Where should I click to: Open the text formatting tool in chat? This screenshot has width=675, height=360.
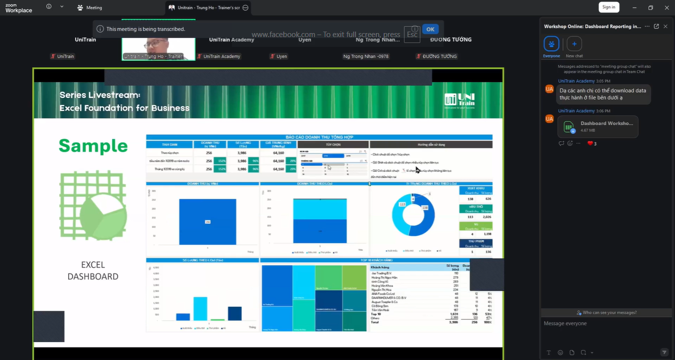click(x=548, y=353)
